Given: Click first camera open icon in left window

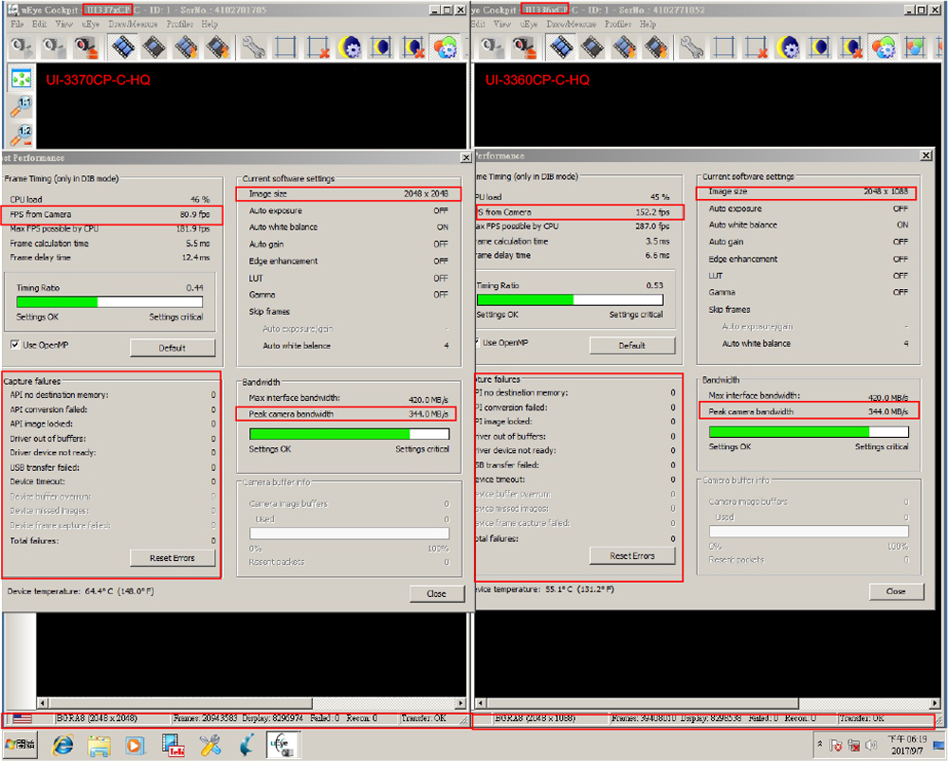Looking at the screenshot, I should pyautogui.click(x=21, y=46).
